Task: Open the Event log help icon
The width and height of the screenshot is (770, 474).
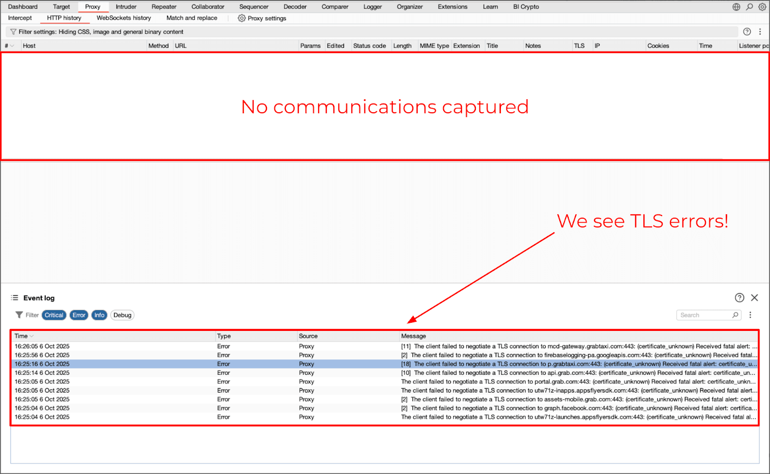Action: coord(740,298)
